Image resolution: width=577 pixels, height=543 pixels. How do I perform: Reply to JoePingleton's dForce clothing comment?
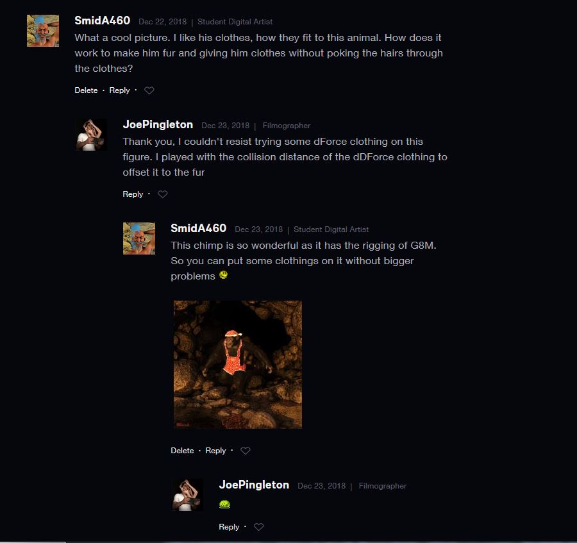(x=133, y=194)
